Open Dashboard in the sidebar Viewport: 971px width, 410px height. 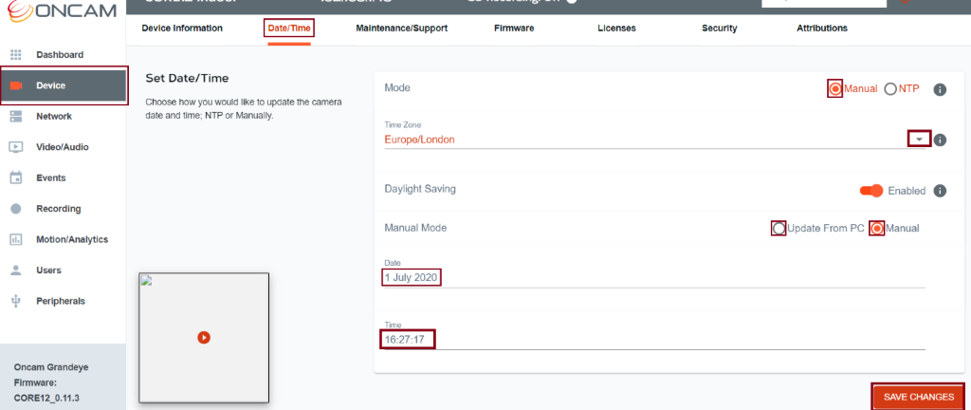[64, 54]
